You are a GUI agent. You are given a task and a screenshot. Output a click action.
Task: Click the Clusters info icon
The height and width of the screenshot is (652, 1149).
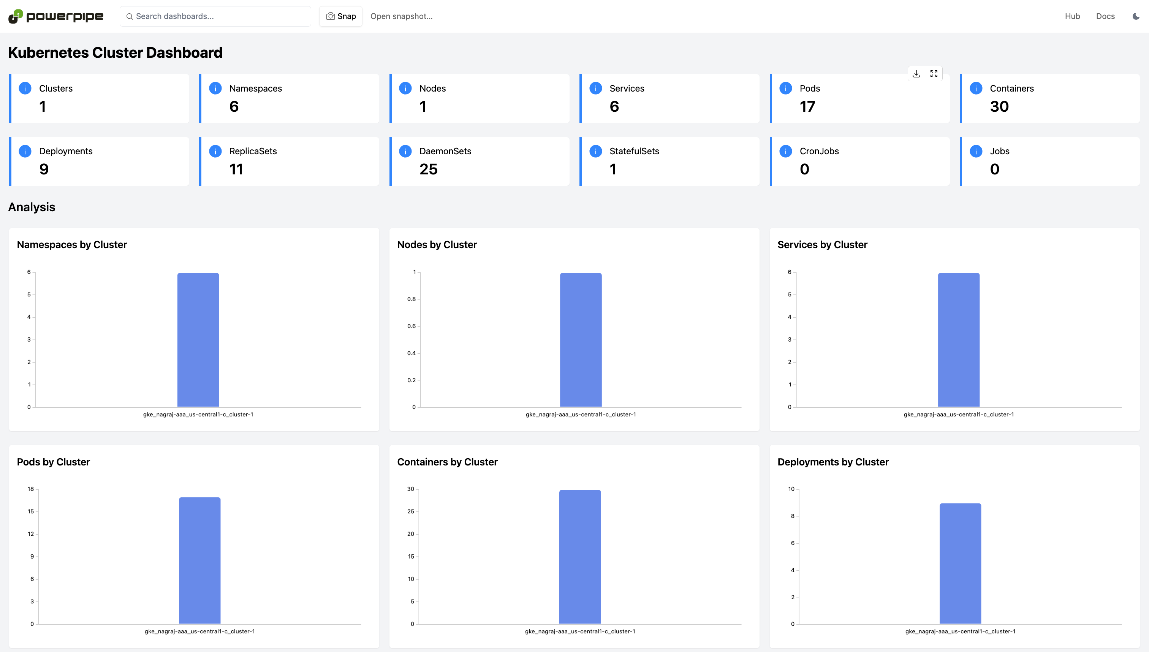tap(25, 88)
